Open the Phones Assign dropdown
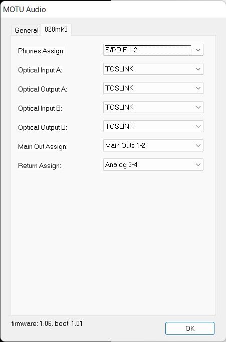The image size is (226, 342). [x=153, y=50]
